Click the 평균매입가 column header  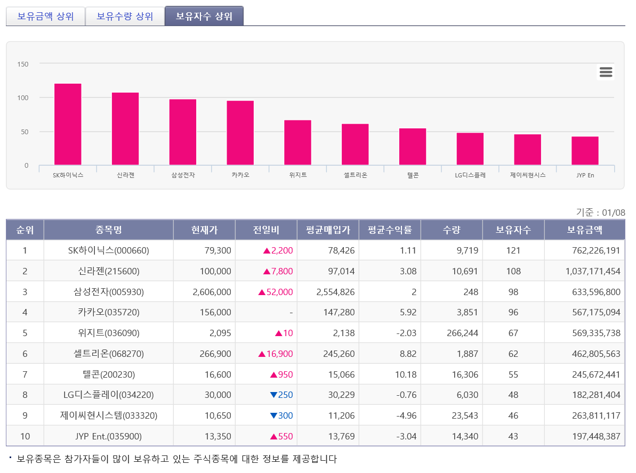[328, 230]
